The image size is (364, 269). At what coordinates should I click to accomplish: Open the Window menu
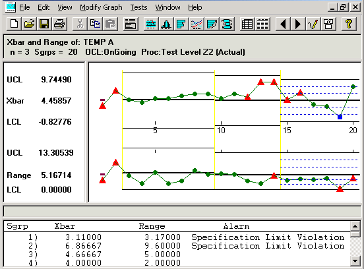point(167,7)
